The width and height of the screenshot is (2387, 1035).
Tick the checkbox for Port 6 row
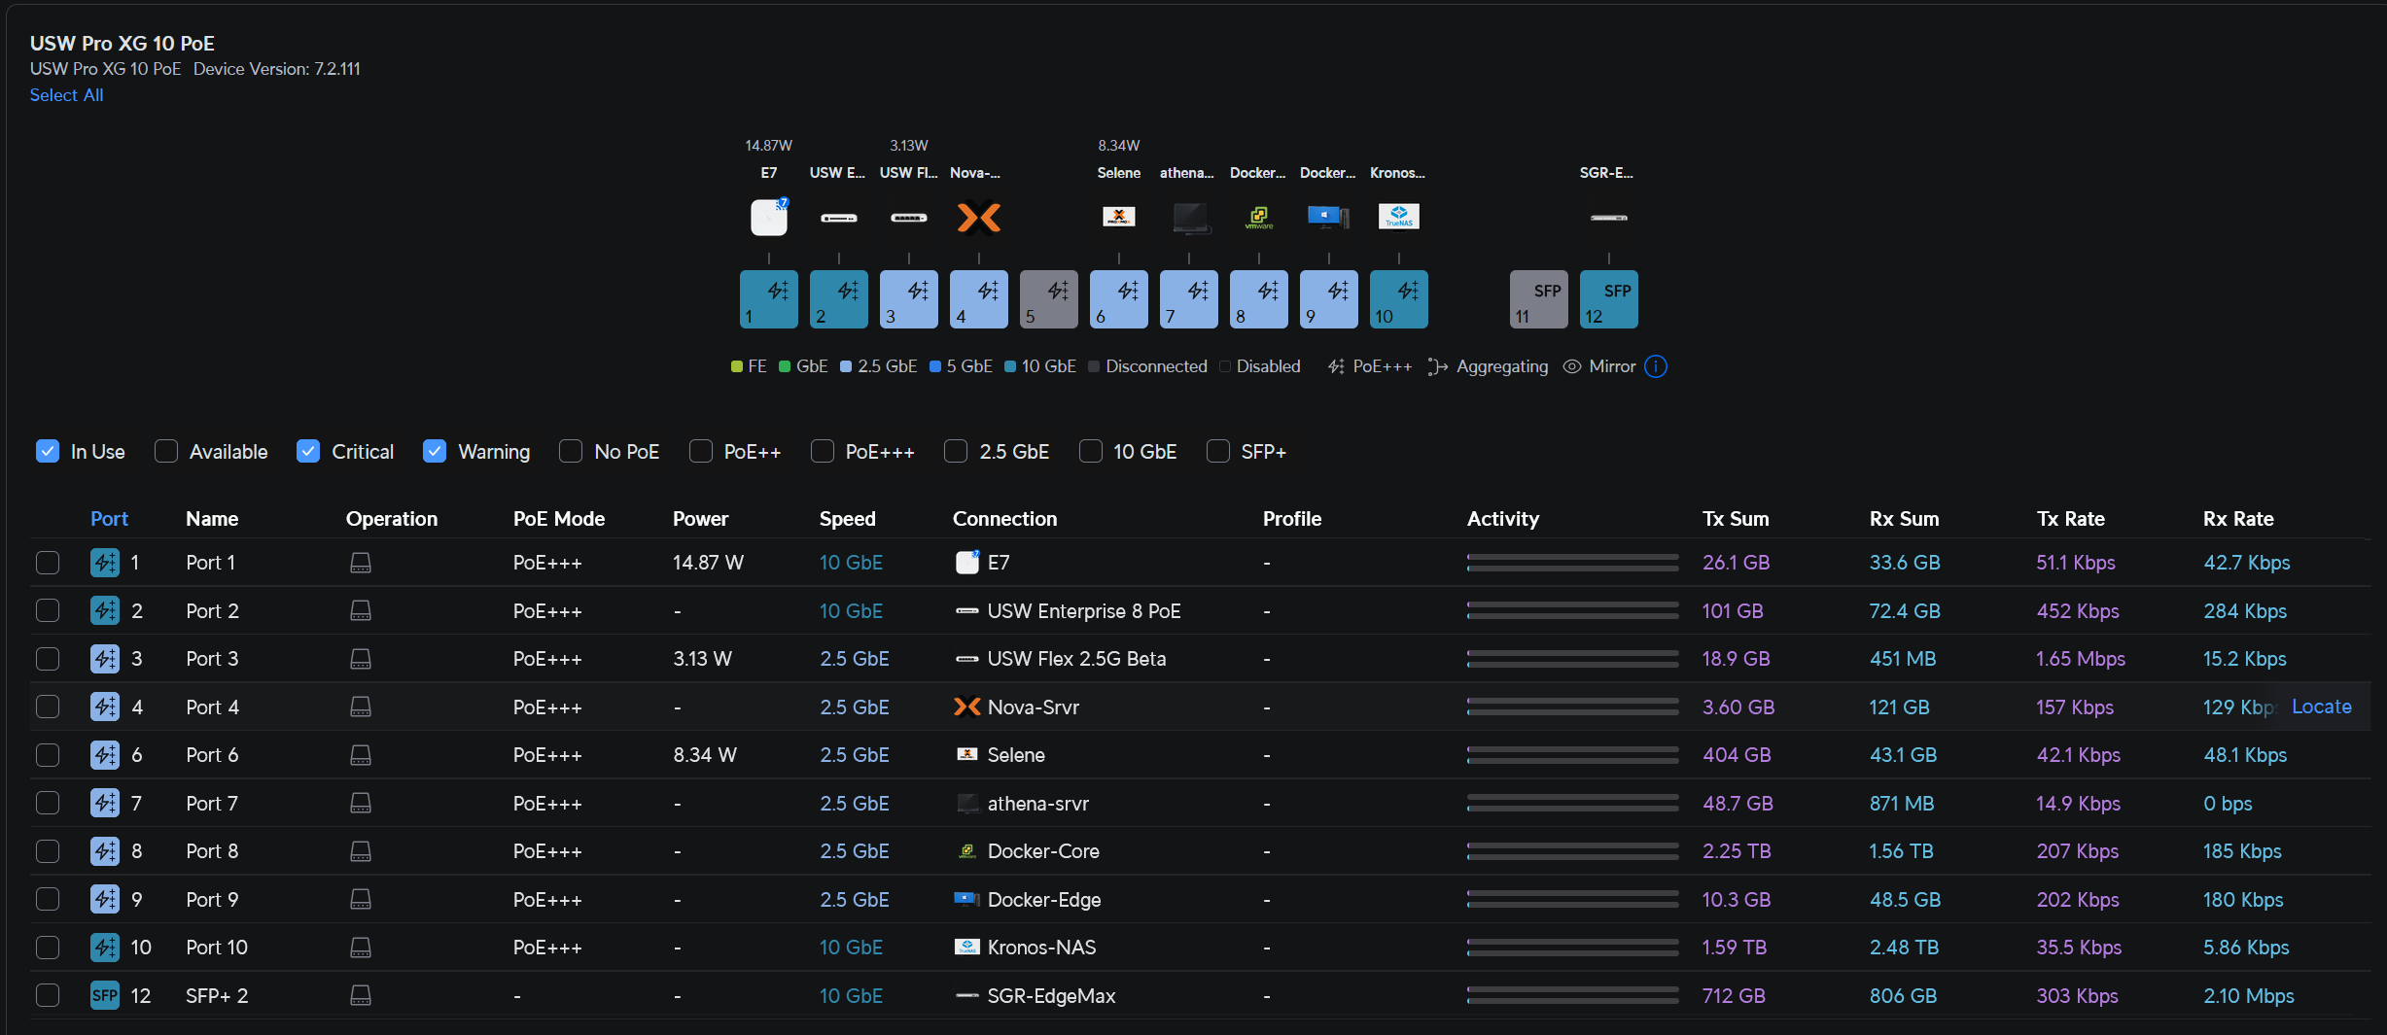(x=48, y=755)
